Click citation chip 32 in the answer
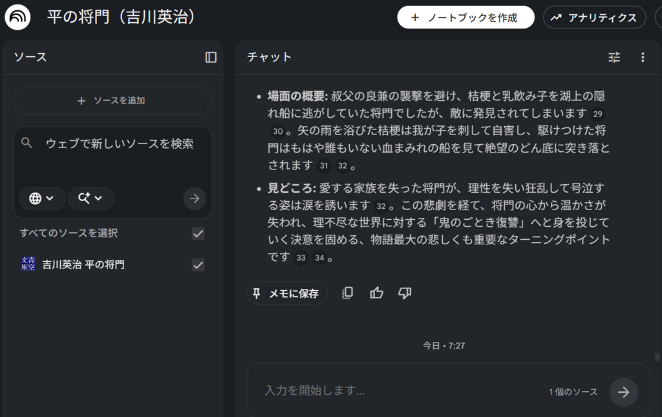The image size is (662, 417). pyautogui.click(x=343, y=166)
